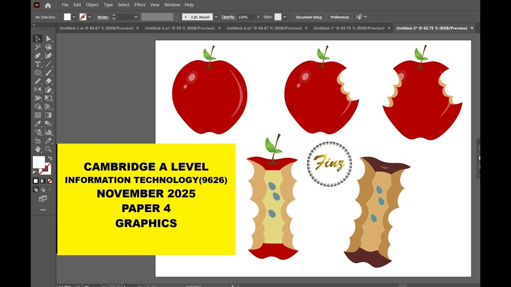
Task: Select the Lasso tool
Action: (48, 47)
